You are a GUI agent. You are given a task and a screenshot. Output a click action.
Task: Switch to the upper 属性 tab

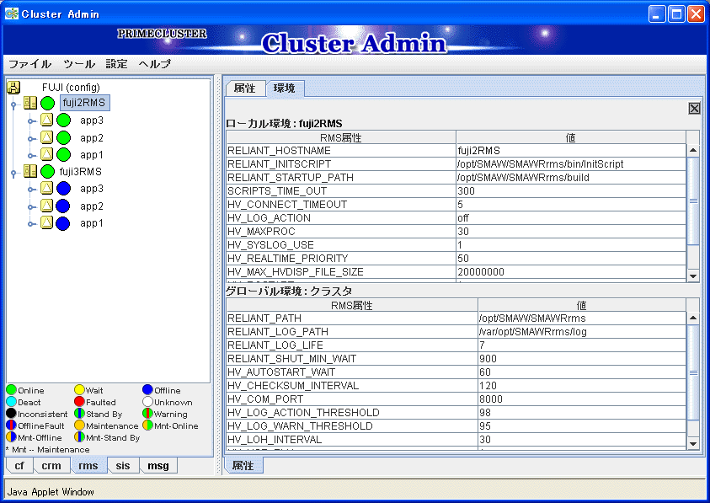(245, 88)
